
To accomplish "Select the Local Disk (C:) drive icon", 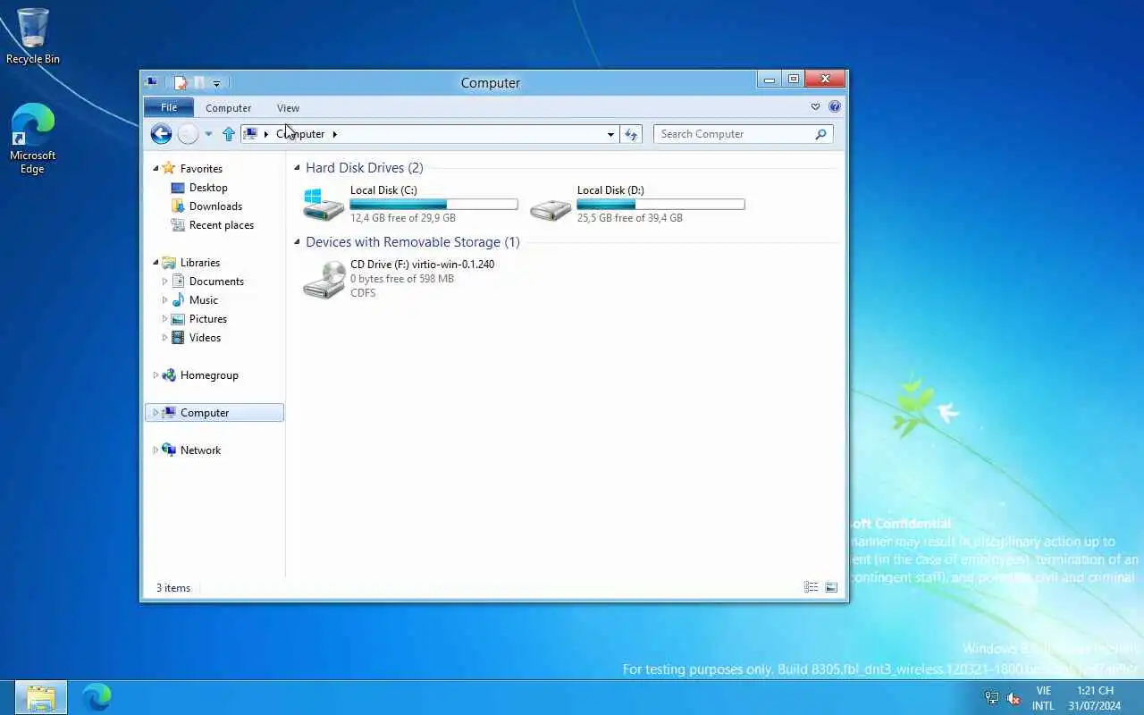I will click(323, 204).
